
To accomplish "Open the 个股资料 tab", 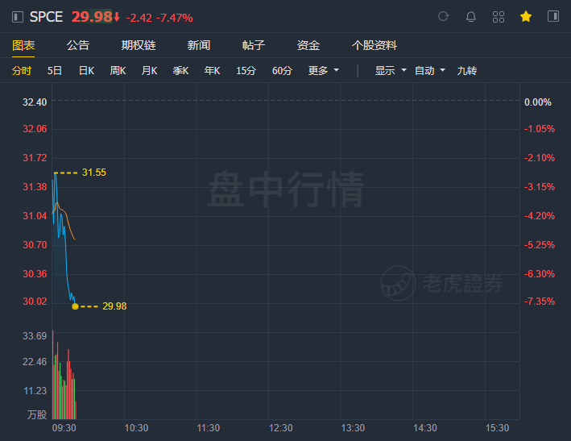I will click(x=374, y=45).
